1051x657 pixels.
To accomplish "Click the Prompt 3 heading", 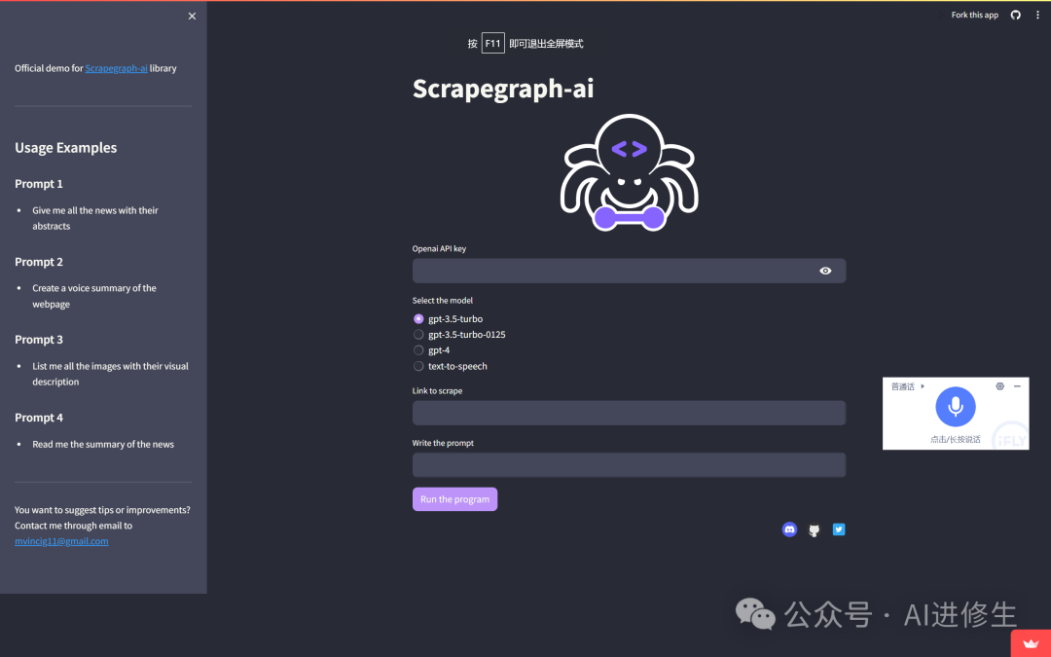I will click(x=39, y=340).
